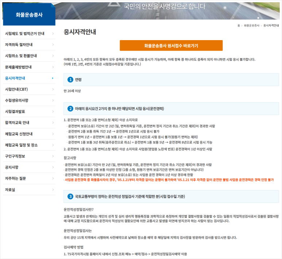
Task: Click chevron beside 자료실
Action: [53, 190]
